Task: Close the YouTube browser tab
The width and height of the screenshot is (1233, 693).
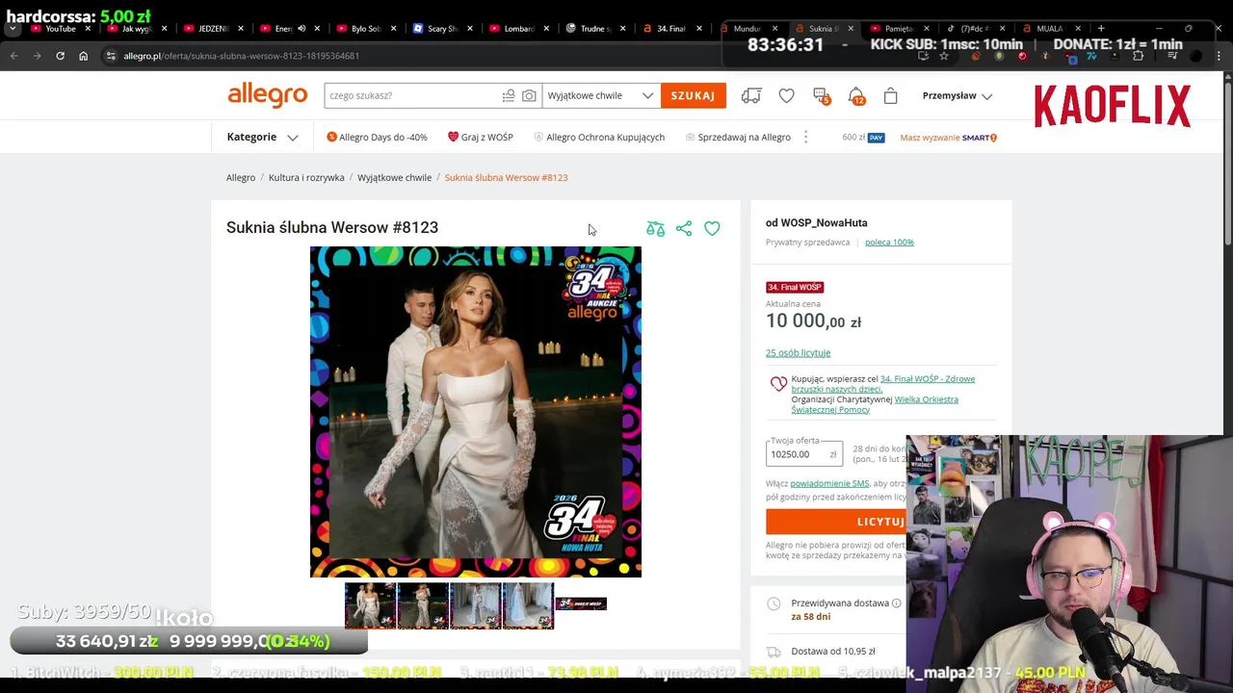Action: click(87, 29)
